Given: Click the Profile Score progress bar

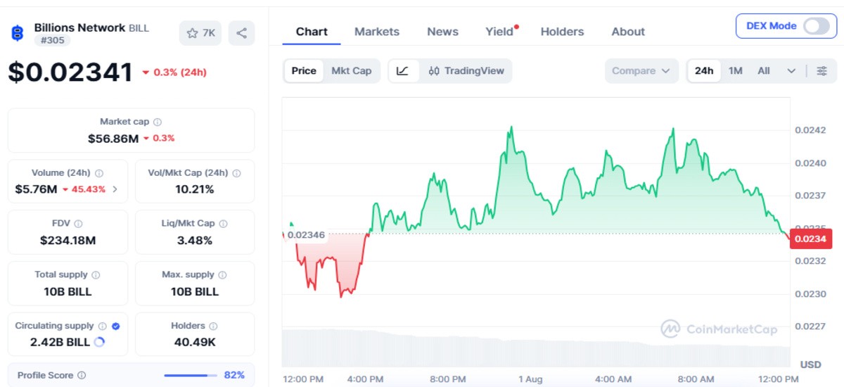Looking at the screenshot, I should click(191, 376).
